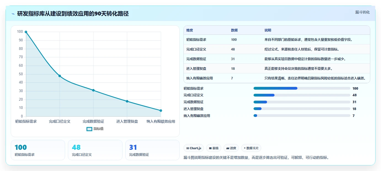The image size is (381, 171).
Task: Click the 维度 column header
Action: click(x=190, y=30)
